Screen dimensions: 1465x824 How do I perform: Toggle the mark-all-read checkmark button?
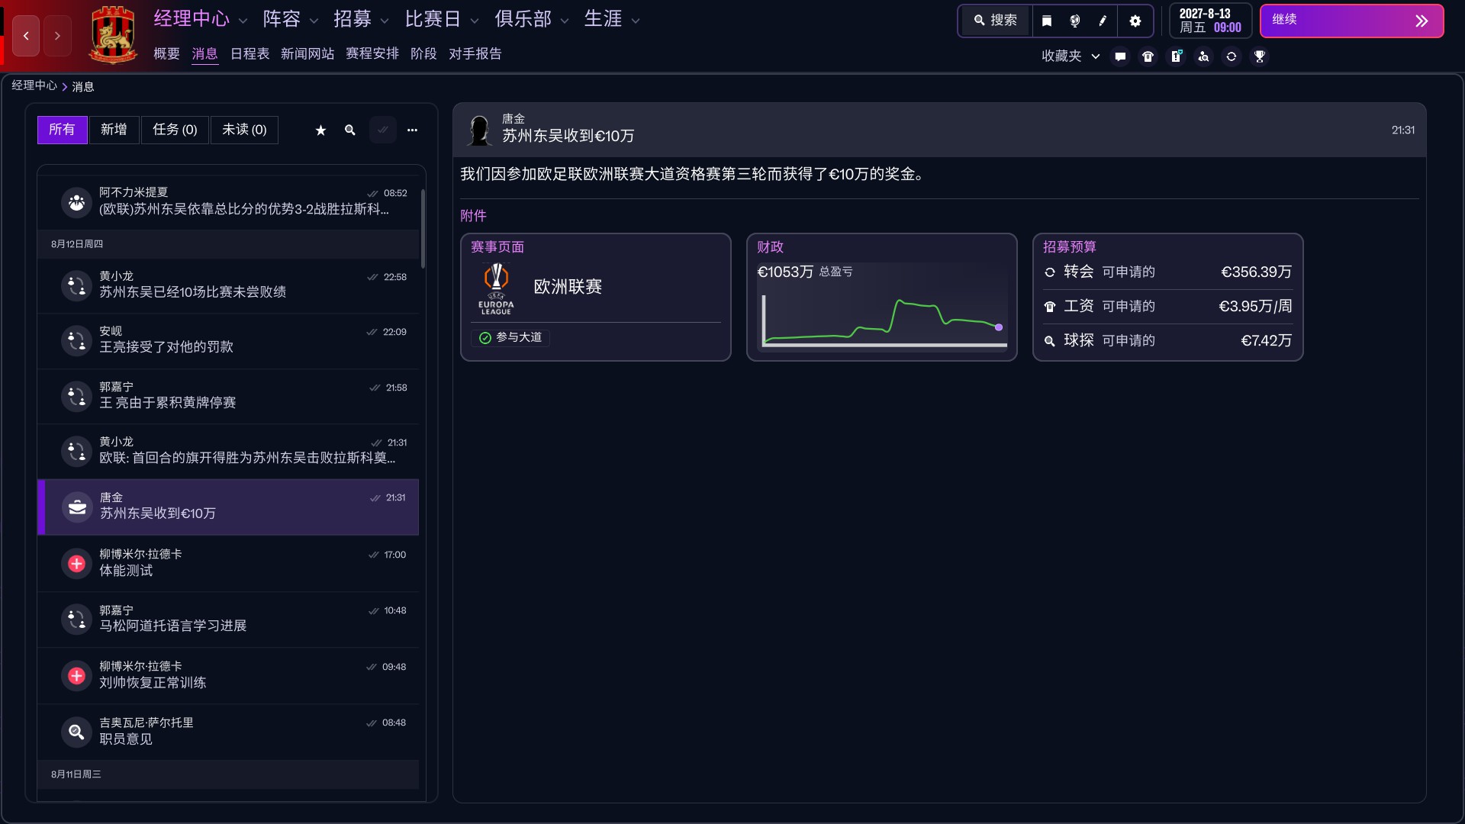tap(383, 130)
